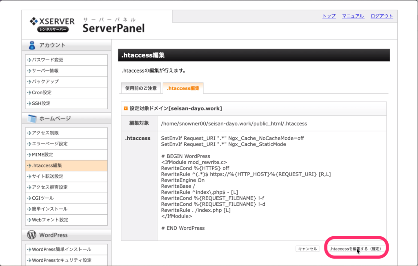Click the Homepage section window icon
This screenshot has height=266, width=418.
[x=32, y=119]
